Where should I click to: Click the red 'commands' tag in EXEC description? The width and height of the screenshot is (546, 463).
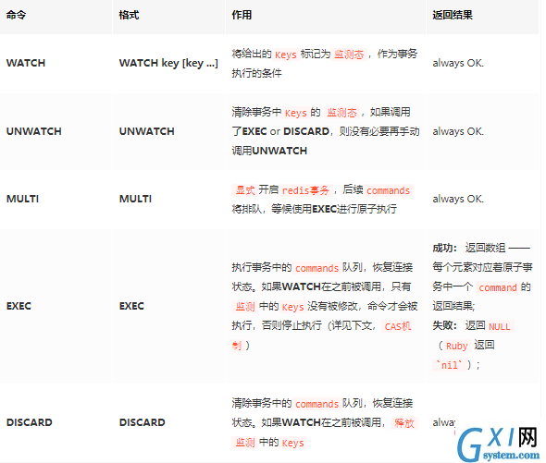tap(316, 268)
